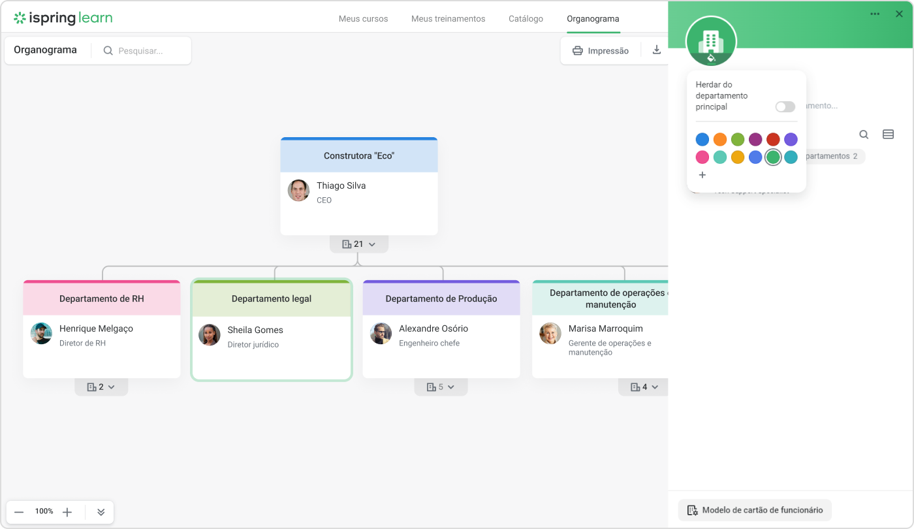This screenshot has width=914, height=529.
Task: Click the name Alexandre Osório
Action: [433, 329]
